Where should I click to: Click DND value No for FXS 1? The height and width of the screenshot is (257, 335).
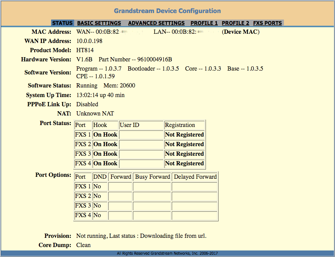tap(100, 186)
